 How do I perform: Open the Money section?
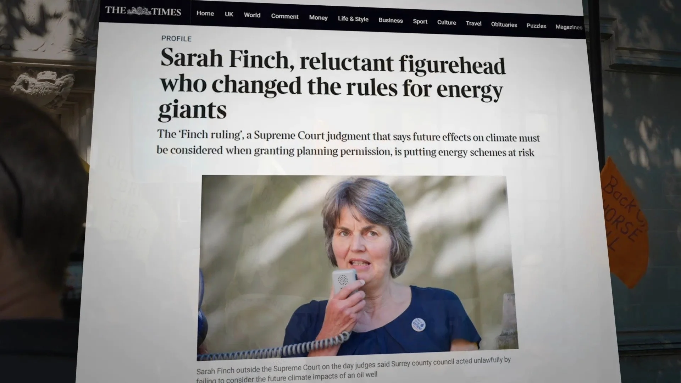[x=318, y=18]
